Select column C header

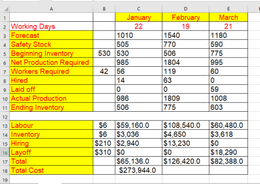coord(139,9)
